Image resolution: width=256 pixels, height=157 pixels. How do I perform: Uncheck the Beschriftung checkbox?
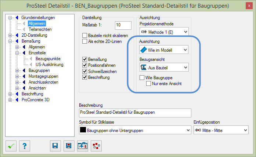tap(84, 77)
